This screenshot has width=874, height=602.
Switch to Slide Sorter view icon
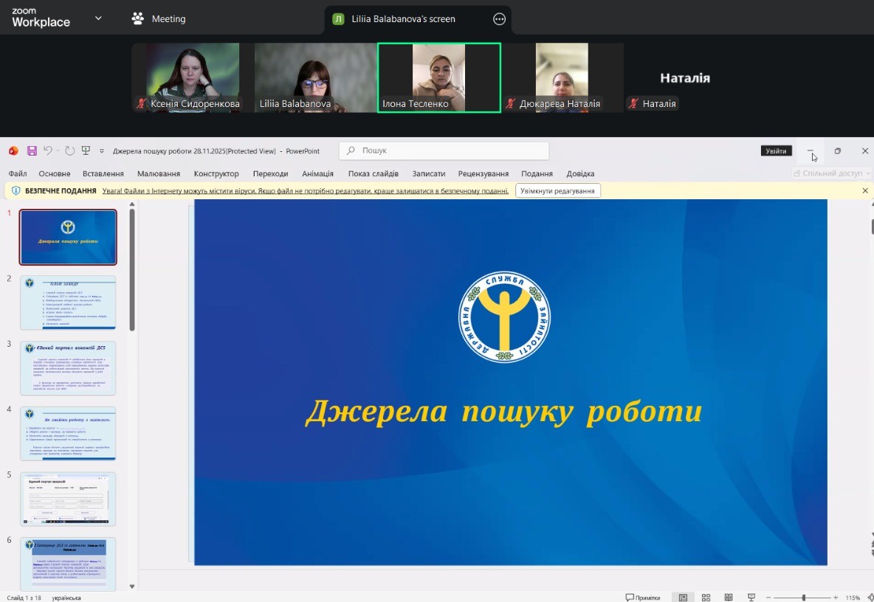[x=706, y=598]
